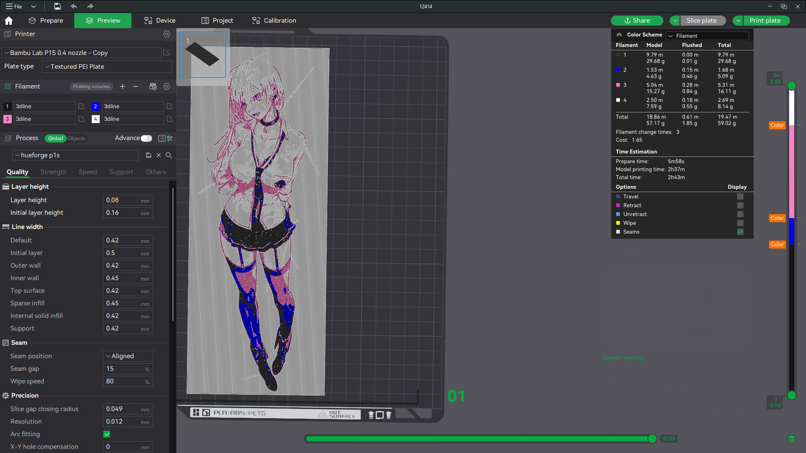Screen dimensions: 806x453
Task: Toggle display of Wipe moves
Action: coord(740,223)
